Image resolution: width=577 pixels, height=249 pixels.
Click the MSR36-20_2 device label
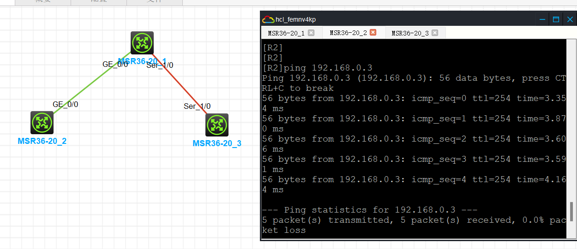point(42,141)
